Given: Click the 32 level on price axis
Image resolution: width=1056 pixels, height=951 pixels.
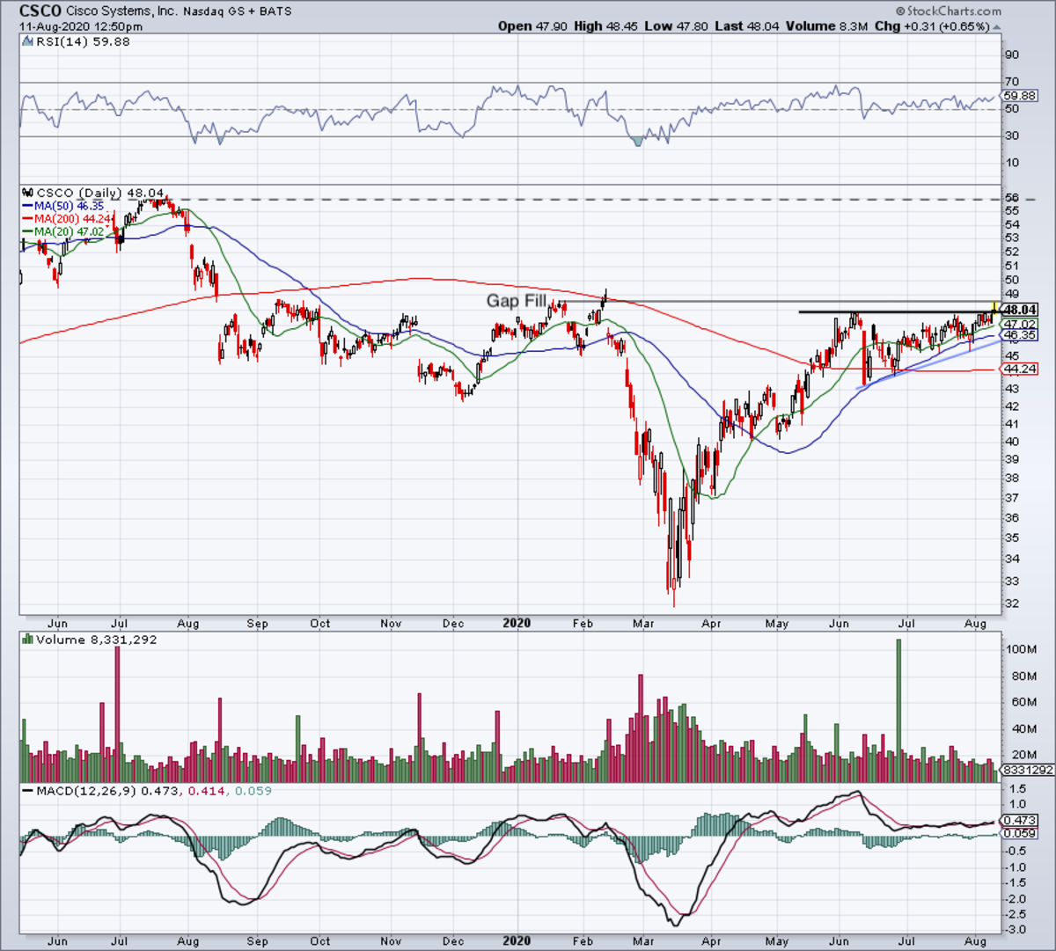Looking at the screenshot, I should 1012,604.
